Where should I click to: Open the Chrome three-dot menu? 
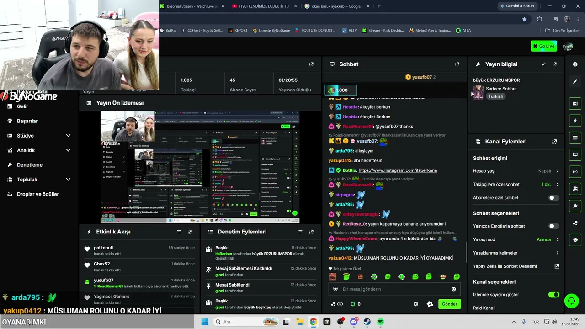point(579,19)
